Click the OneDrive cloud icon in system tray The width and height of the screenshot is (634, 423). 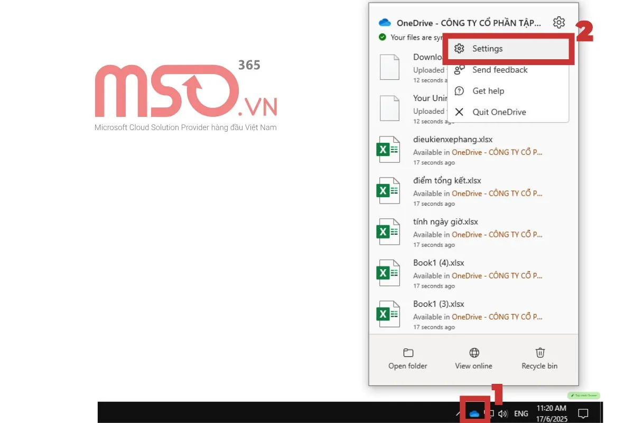(474, 413)
